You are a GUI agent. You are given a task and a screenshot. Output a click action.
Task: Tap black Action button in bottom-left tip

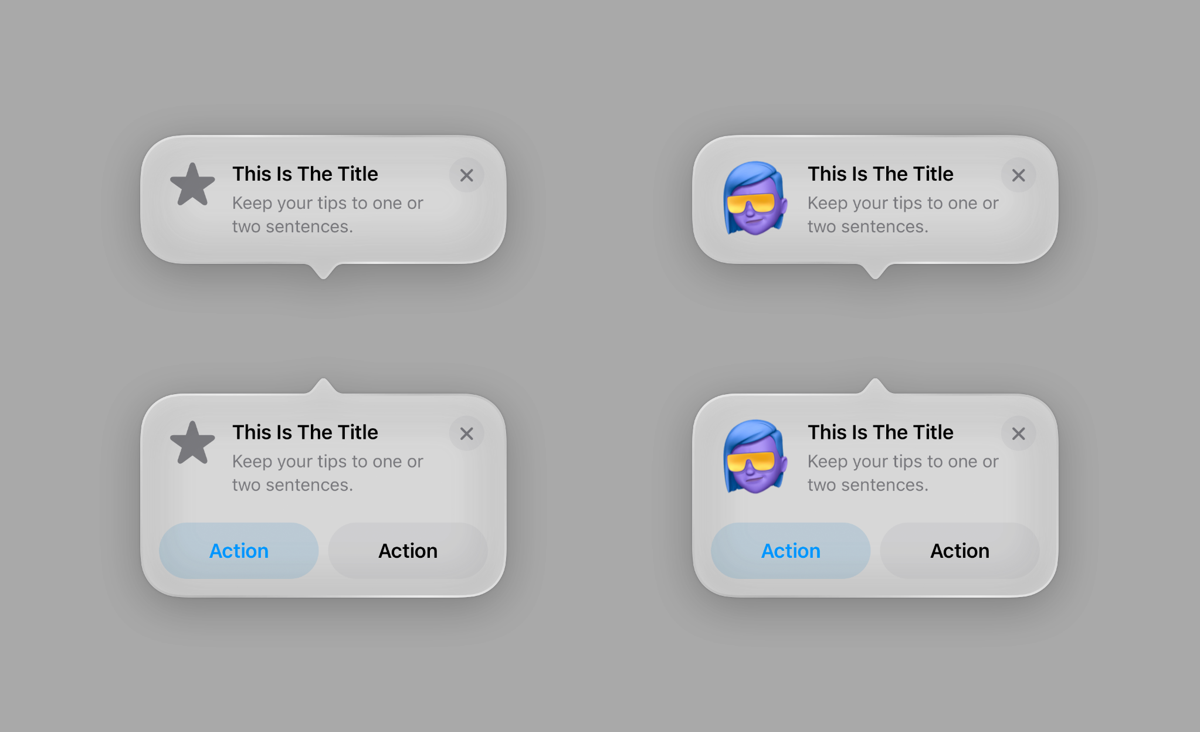point(408,551)
